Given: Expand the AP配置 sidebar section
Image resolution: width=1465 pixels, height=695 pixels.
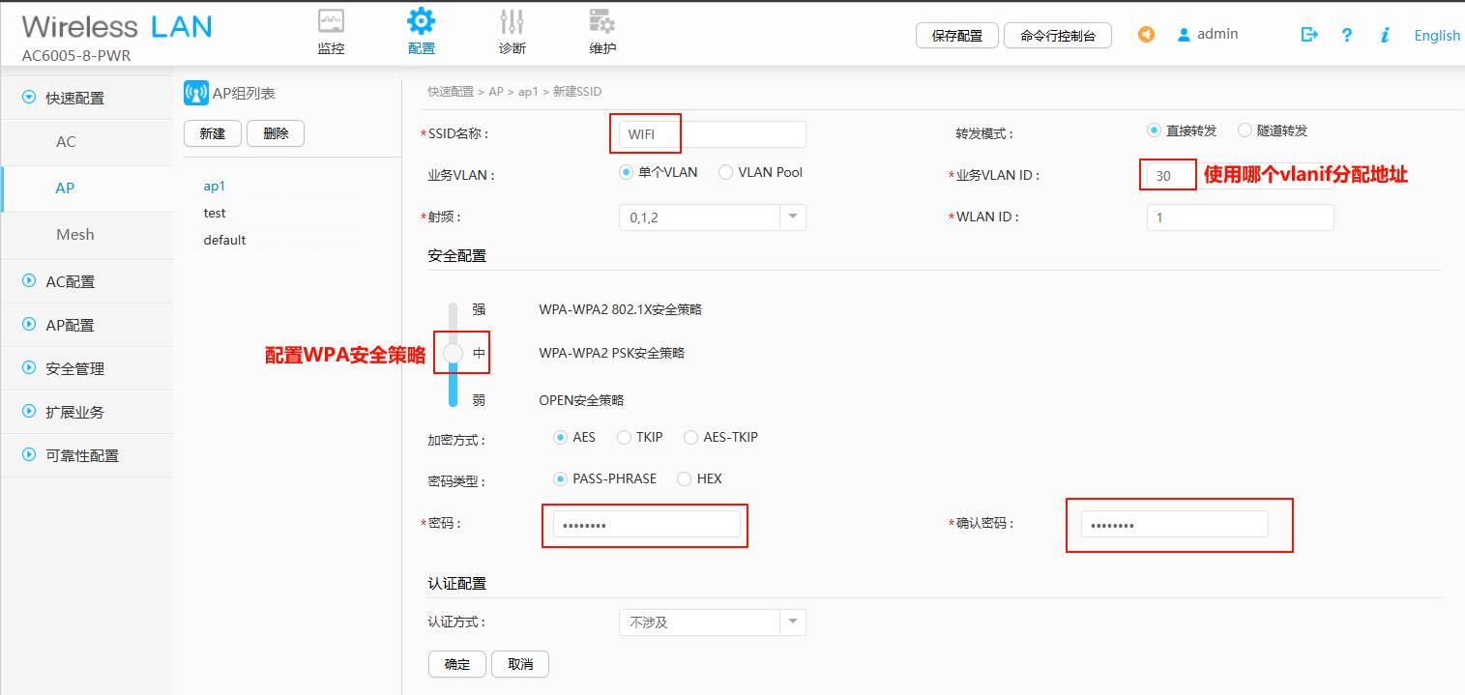Looking at the screenshot, I should 28,325.
